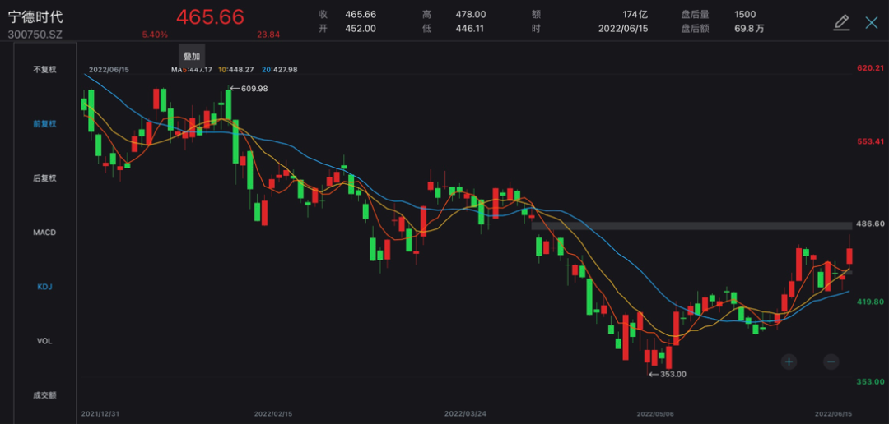Image resolution: width=889 pixels, height=424 pixels.
Task: Close the chart with the X icon
Action: [x=872, y=23]
